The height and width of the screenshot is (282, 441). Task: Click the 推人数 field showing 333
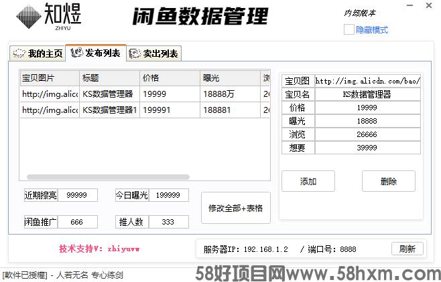[168, 222]
